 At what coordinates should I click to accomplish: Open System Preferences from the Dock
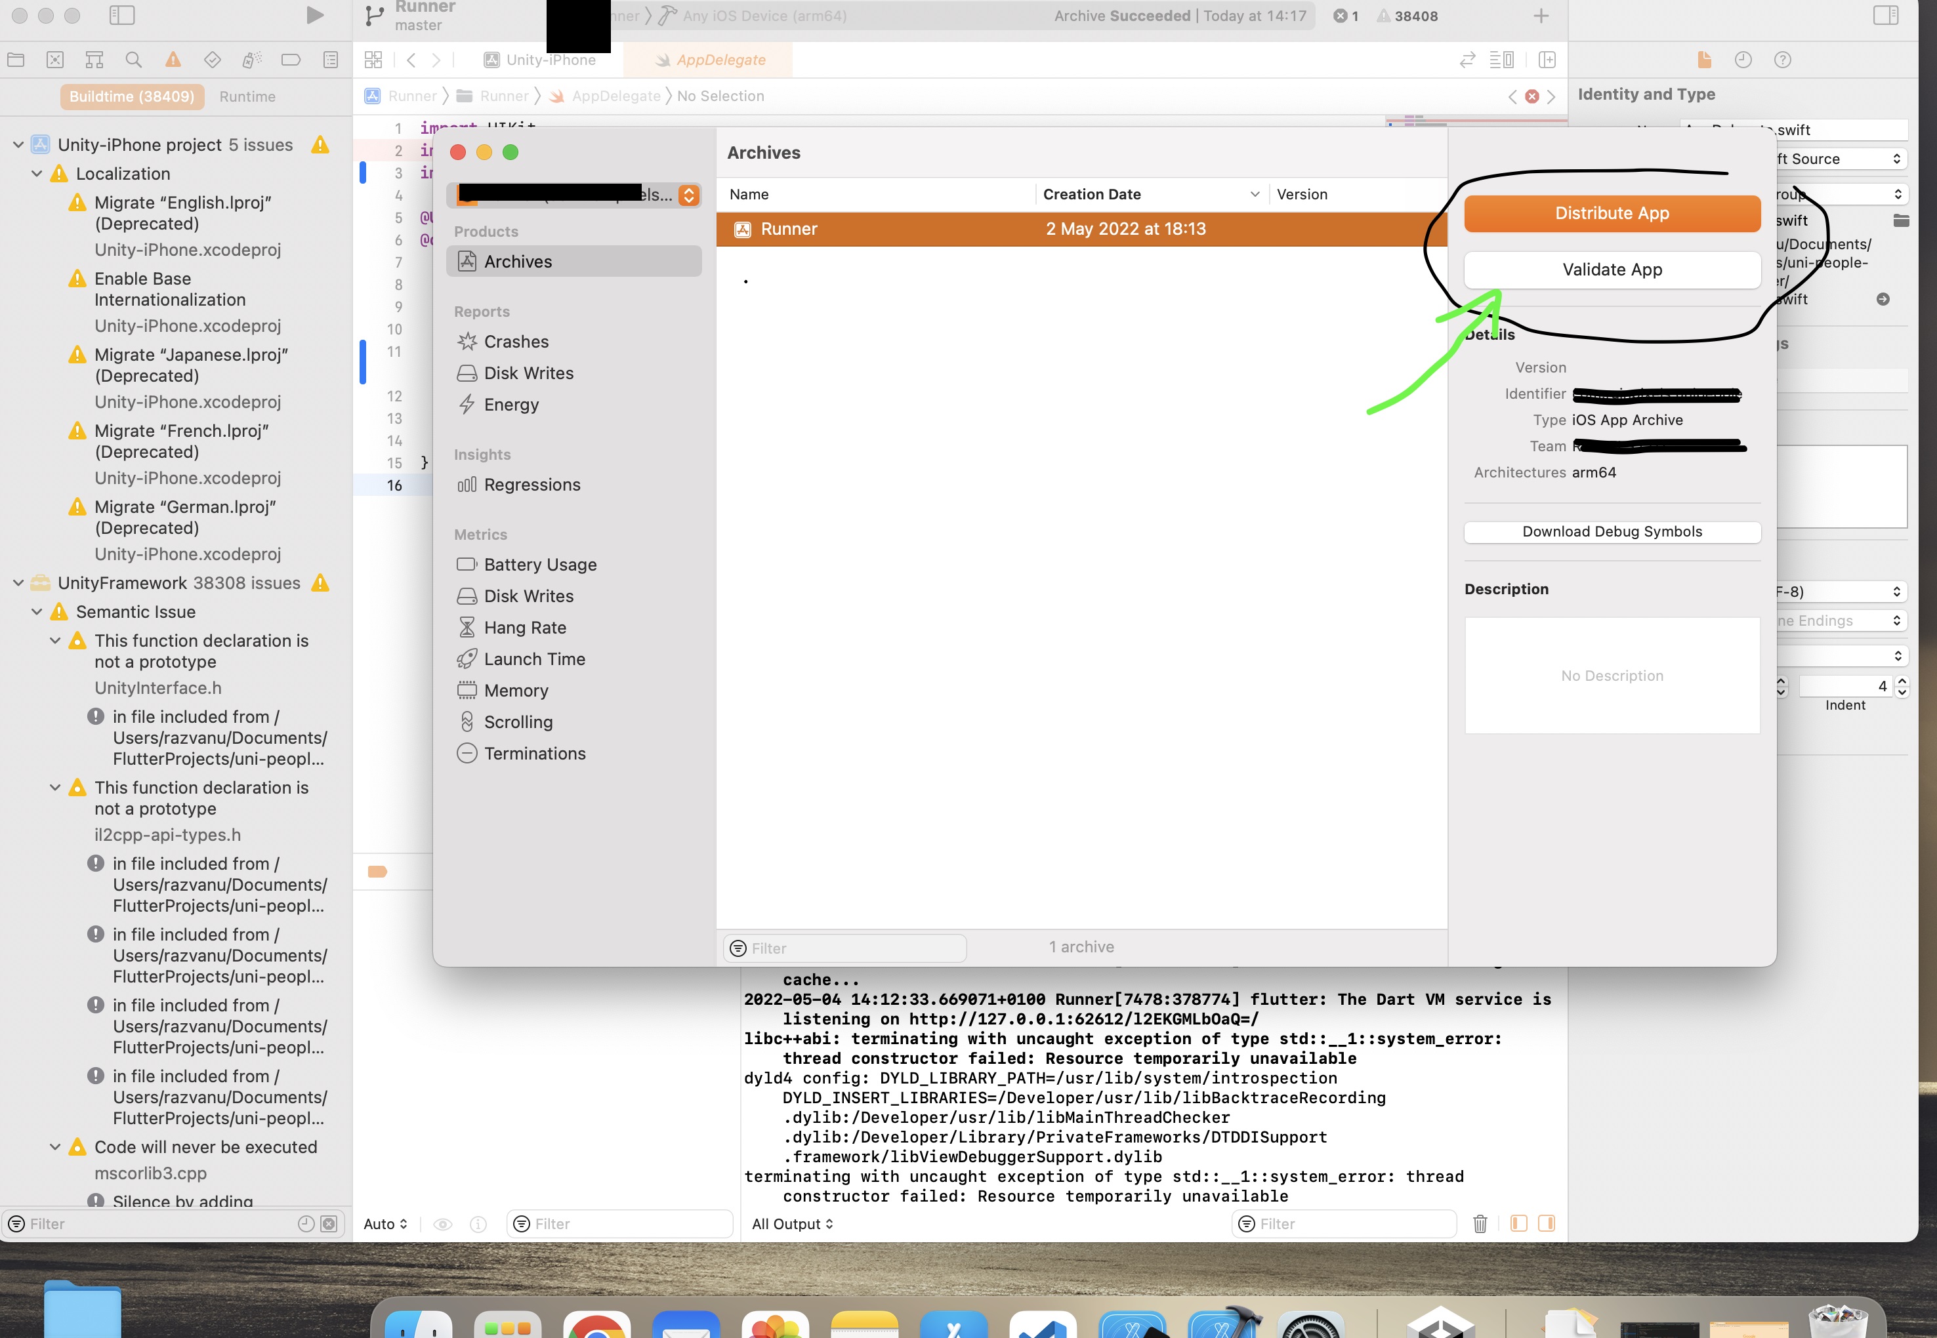click(x=1312, y=1326)
